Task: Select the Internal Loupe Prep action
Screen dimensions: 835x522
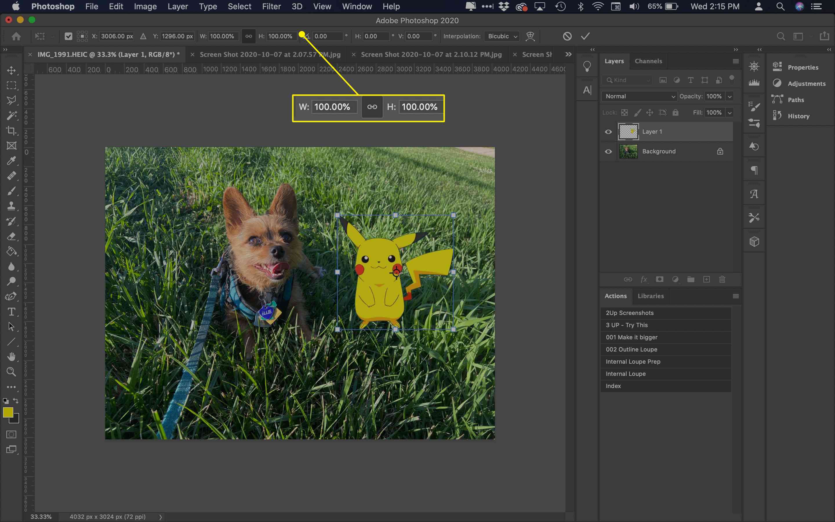Action: click(666, 361)
